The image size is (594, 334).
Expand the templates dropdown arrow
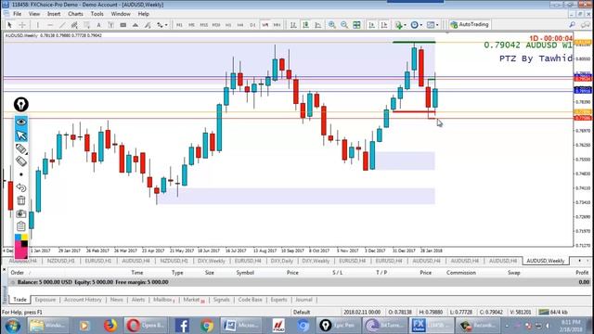click(x=437, y=25)
